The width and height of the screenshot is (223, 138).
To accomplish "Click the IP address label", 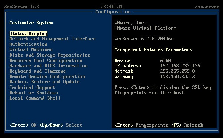I will [128, 66].
